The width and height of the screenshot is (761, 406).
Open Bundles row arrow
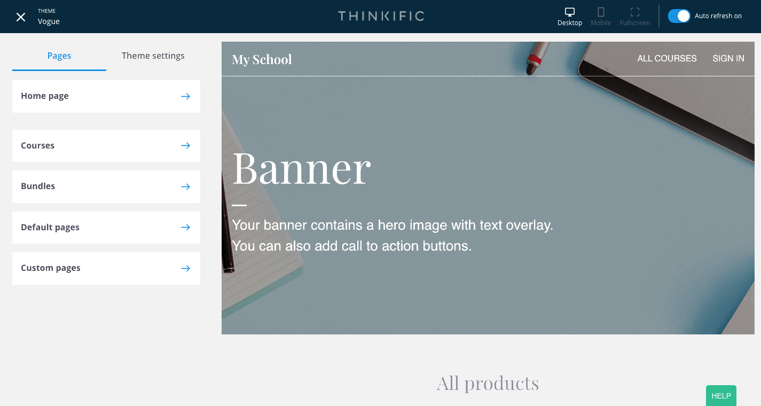pyautogui.click(x=185, y=186)
